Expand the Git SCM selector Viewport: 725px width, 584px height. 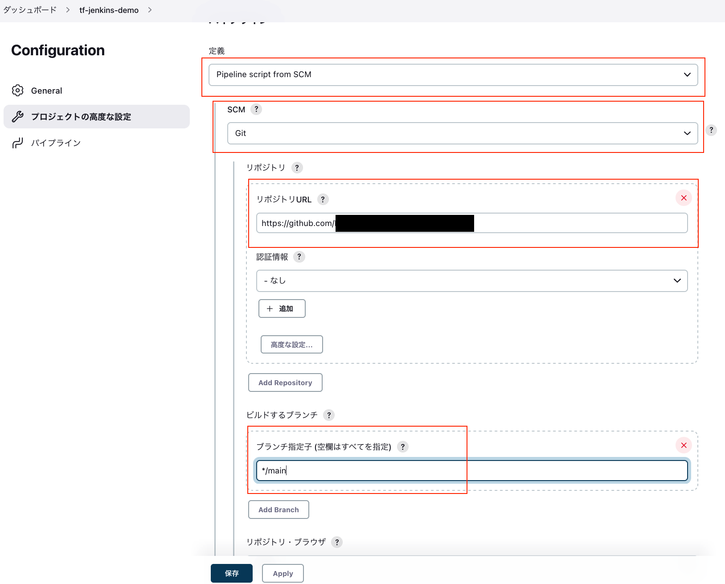coord(462,133)
